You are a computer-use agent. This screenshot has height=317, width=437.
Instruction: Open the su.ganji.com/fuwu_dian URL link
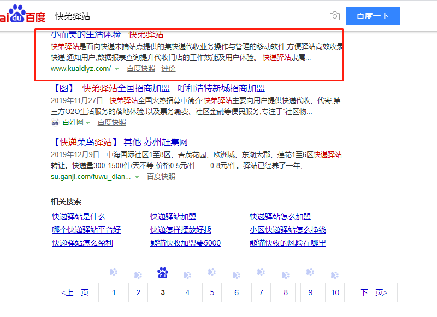[x=91, y=176]
